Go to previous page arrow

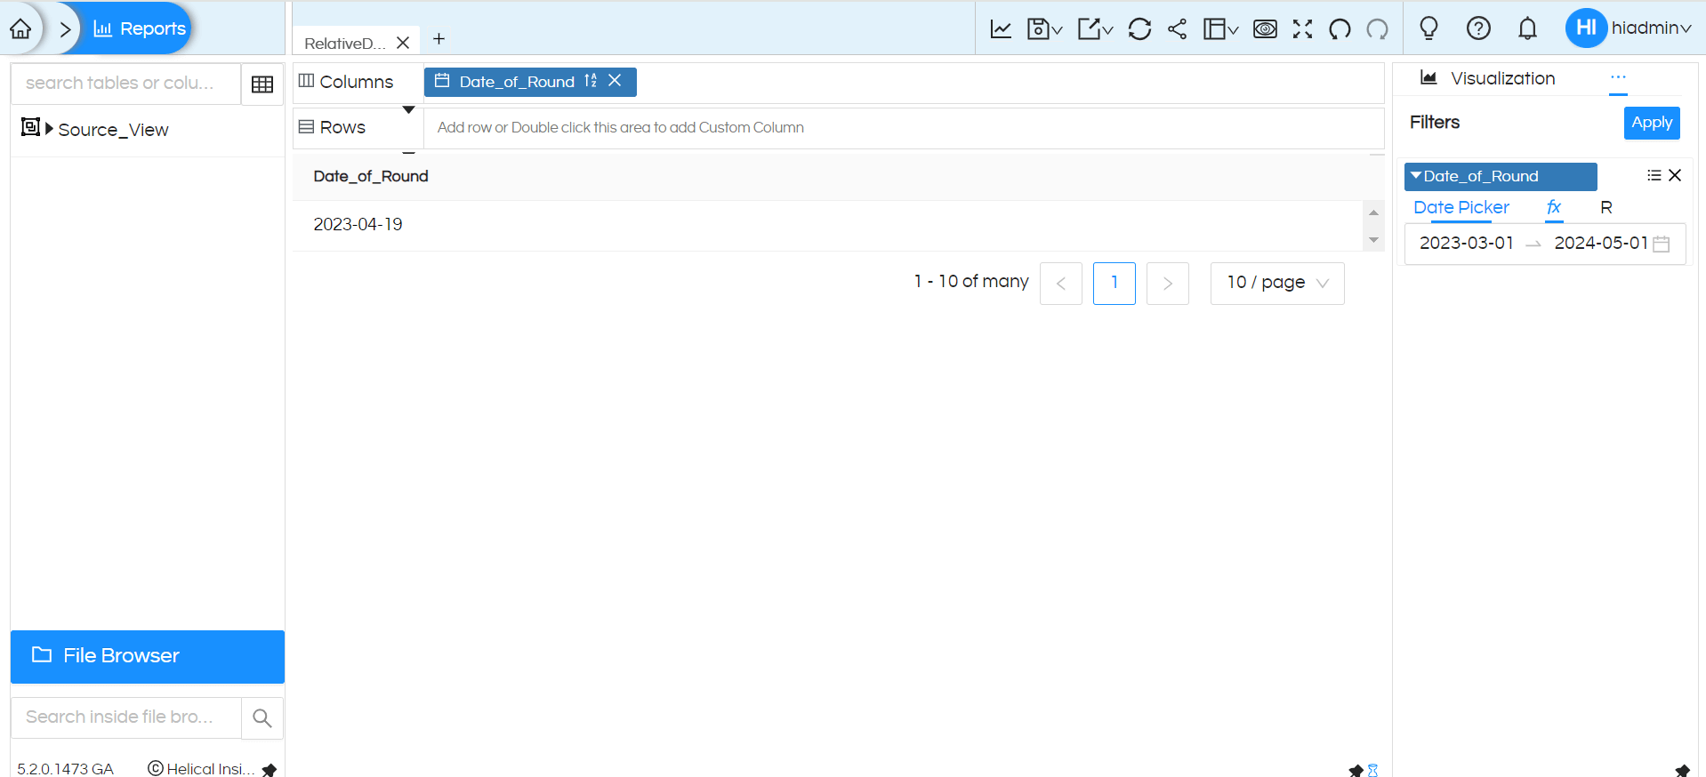pos(1061,284)
